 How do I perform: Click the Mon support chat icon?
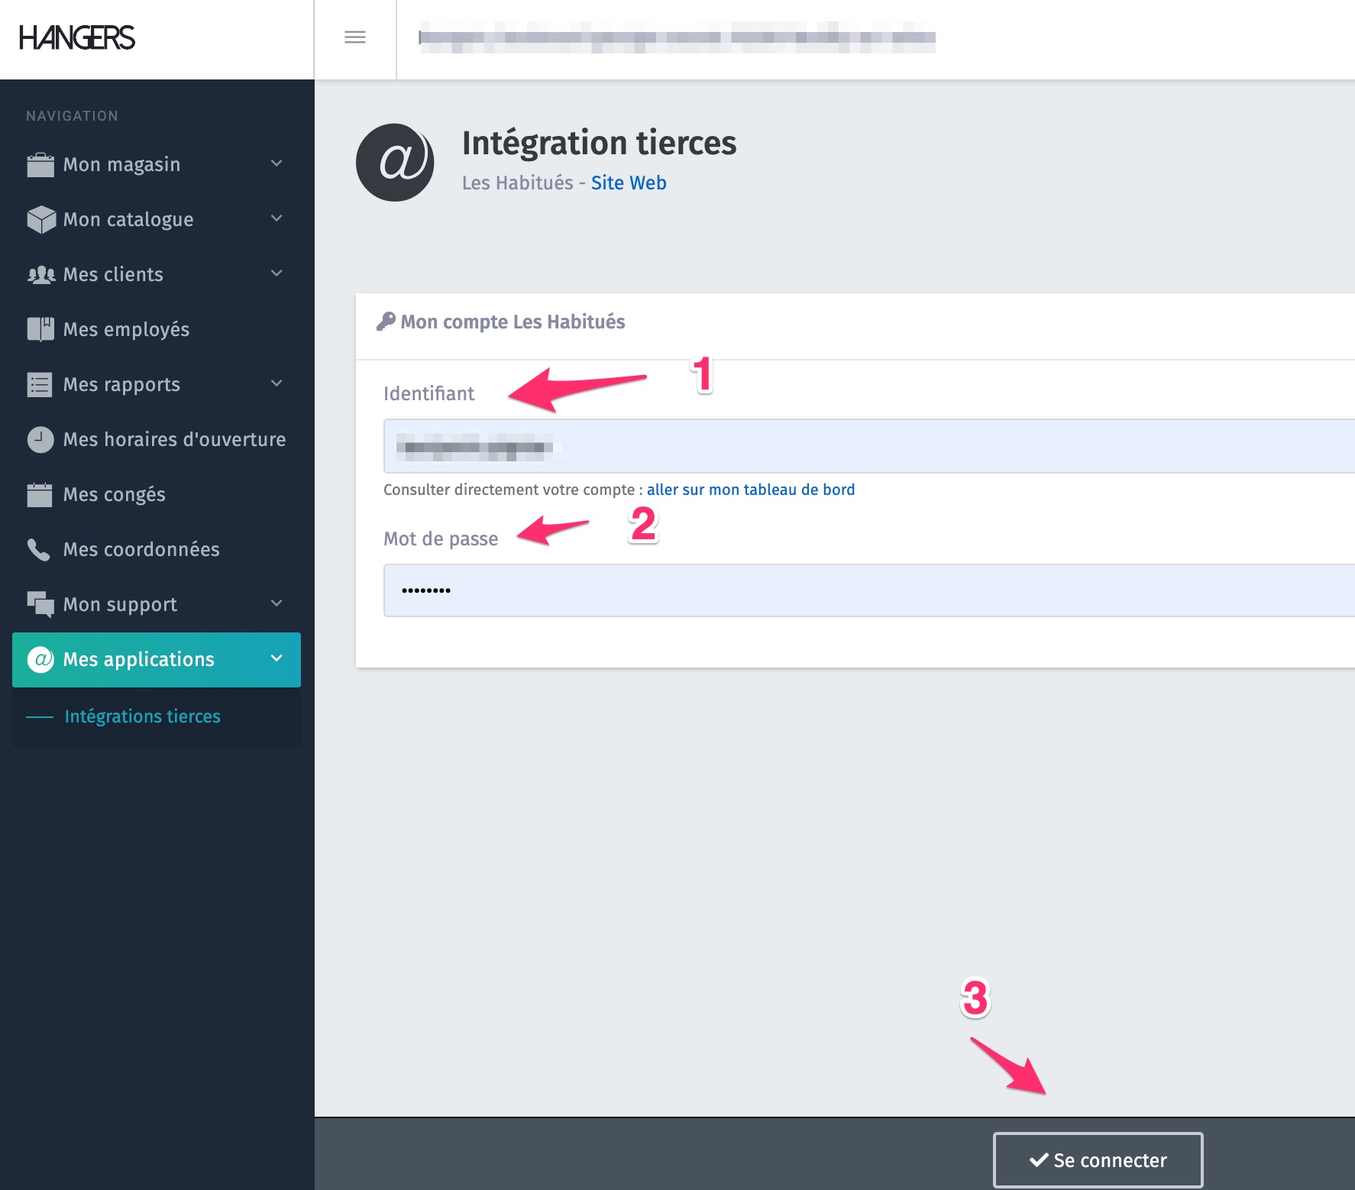tap(40, 604)
